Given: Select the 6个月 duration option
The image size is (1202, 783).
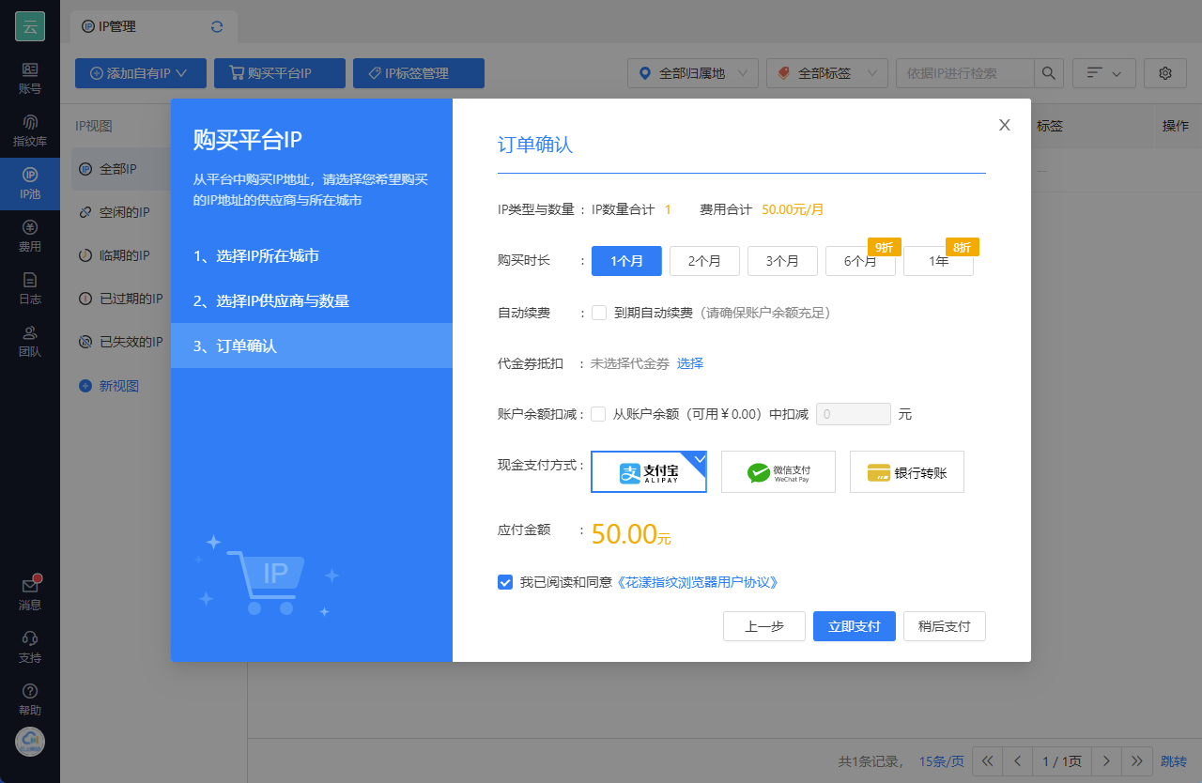Looking at the screenshot, I should 860,261.
